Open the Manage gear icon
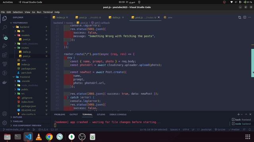Screen dimensions: 254x142 [4, 123]
